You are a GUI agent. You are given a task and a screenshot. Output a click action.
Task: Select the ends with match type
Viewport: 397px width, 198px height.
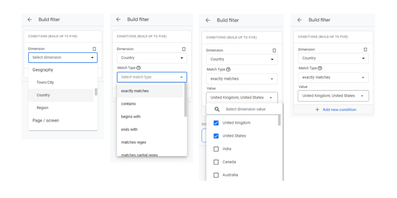[x=150, y=130]
